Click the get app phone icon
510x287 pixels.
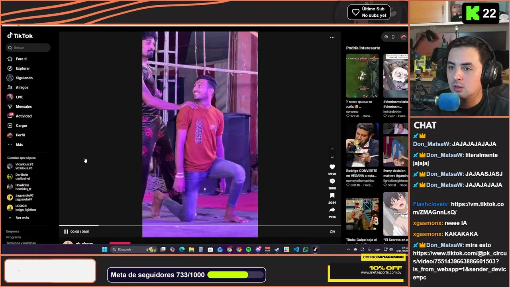(x=393, y=37)
